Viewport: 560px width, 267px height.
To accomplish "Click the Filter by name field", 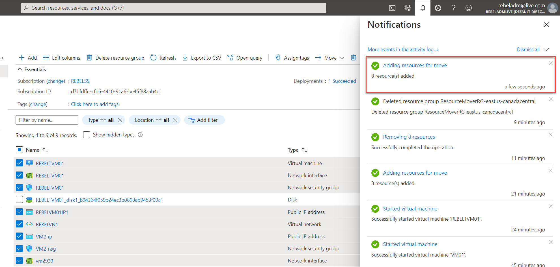I will [x=46, y=120].
